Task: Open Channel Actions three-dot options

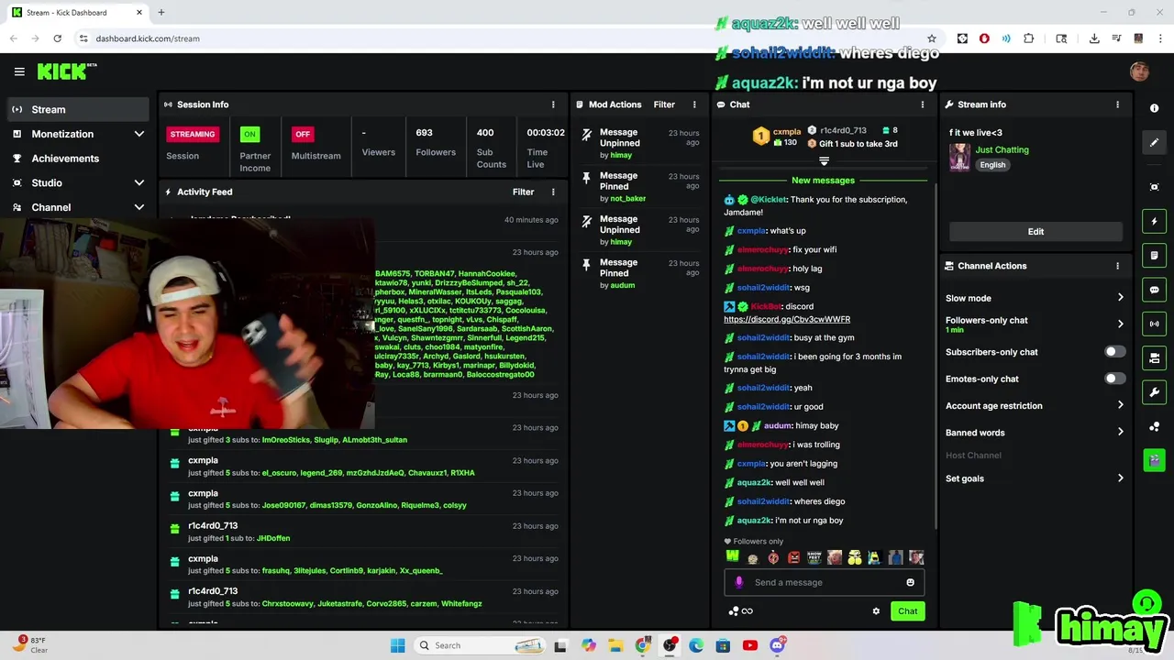Action: pyautogui.click(x=1117, y=266)
